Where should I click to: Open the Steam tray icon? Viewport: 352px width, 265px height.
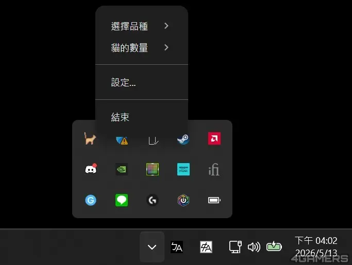coord(183,139)
